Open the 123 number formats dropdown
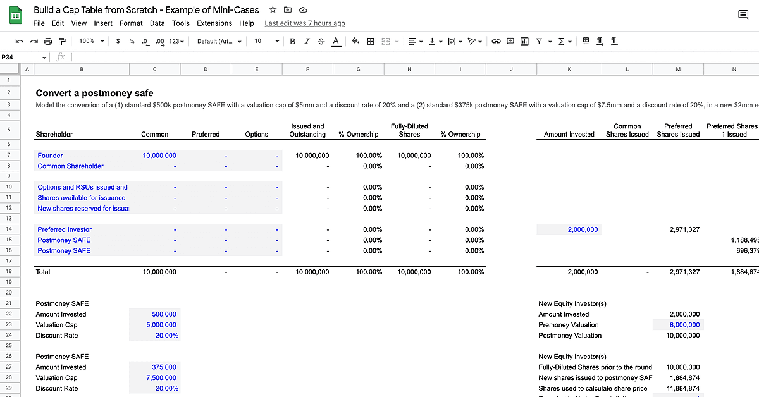The image size is (759, 397). click(176, 41)
